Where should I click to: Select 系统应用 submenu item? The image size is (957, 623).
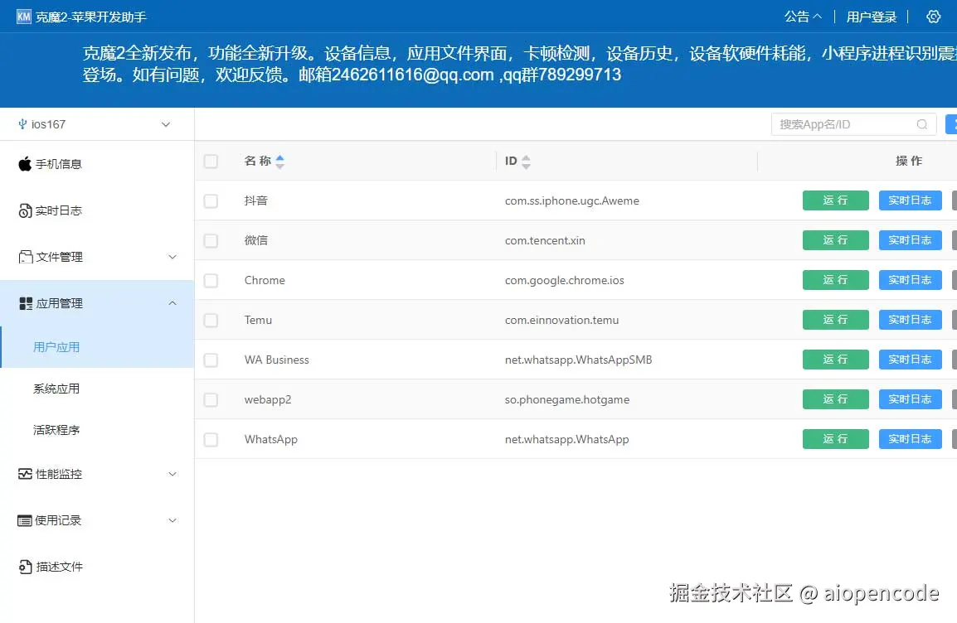97,389
